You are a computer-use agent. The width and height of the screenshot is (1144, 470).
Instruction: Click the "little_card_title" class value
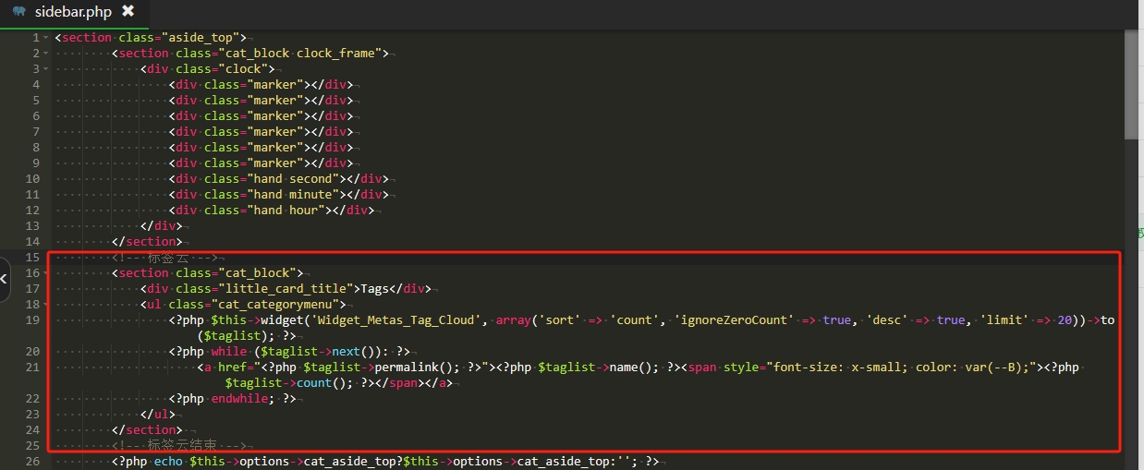point(286,289)
